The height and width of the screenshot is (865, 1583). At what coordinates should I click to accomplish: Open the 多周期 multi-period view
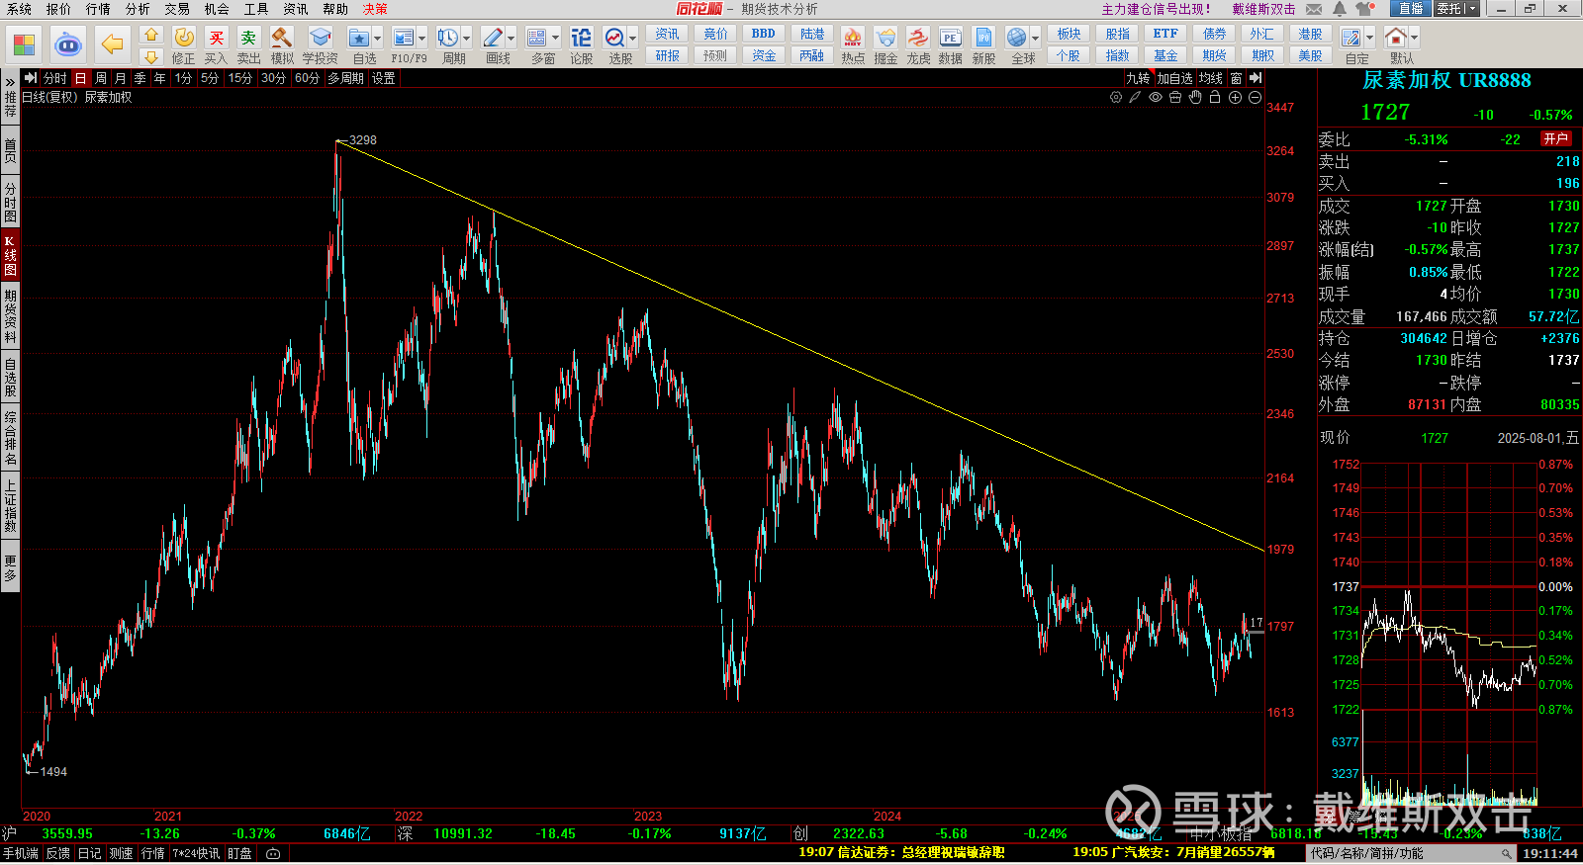346,78
